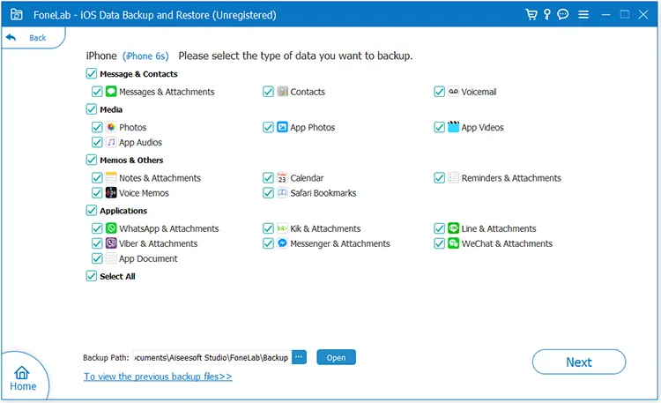This screenshot has height=403, width=661.
Task: Open the previous backup files link
Action: tap(158, 376)
